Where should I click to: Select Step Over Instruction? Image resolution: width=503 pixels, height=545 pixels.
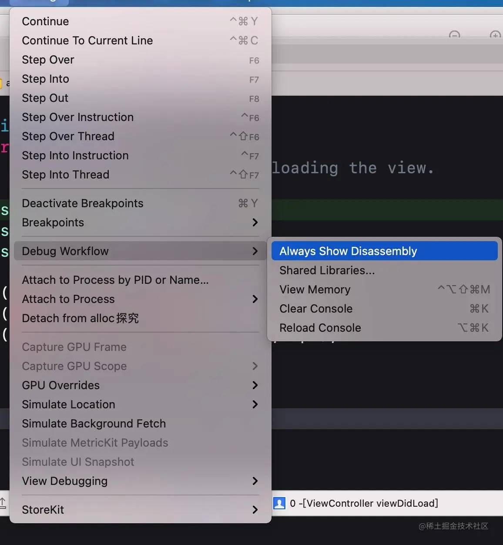coord(140,117)
